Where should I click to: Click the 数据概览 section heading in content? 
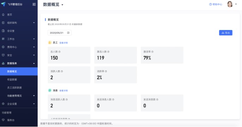pos(53,19)
